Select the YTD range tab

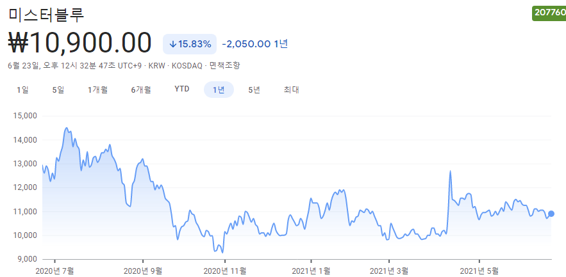coord(182,90)
